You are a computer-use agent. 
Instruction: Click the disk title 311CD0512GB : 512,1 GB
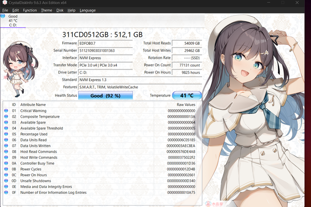tap(103, 34)
